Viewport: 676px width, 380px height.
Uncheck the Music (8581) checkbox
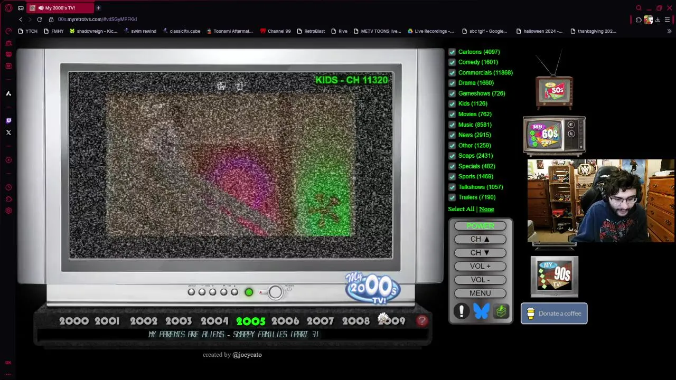click(x=452, y=125)
